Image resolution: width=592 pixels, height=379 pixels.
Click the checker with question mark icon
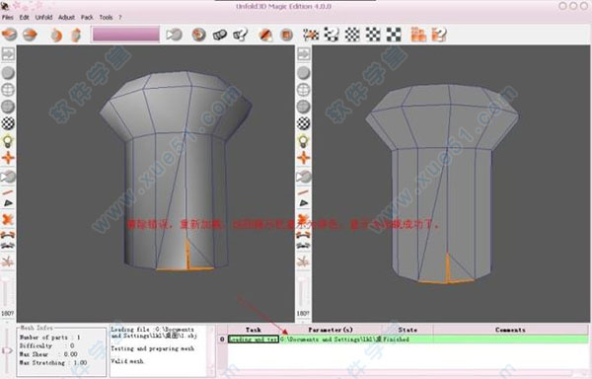(332, 35)
